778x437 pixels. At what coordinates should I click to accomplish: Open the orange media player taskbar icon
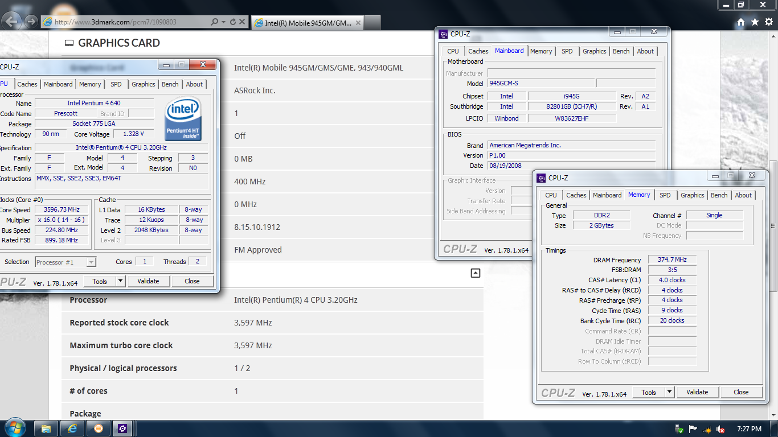point(99,428)
